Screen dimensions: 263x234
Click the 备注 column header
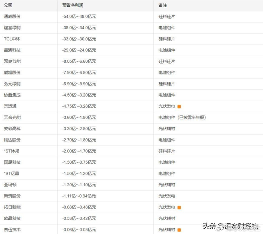(x=163, y=5)
